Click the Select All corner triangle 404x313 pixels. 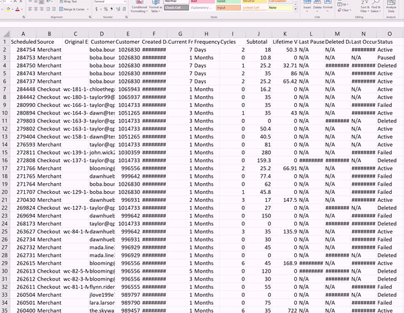tap(5, 34)
